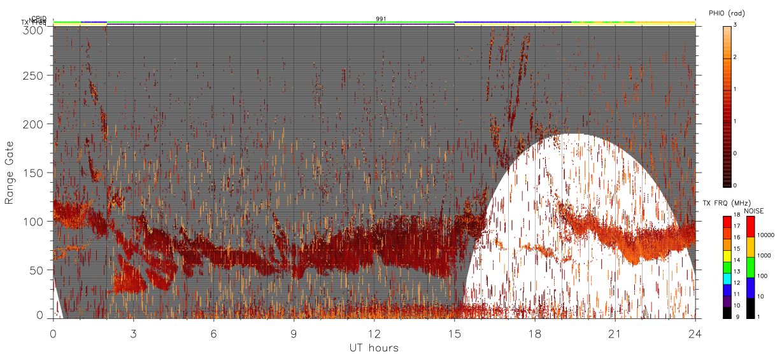The width and height of the screenshot is (782, 361).
Task: Click the red top swatch of the NOISE legend
Action: tap(750, 227)
